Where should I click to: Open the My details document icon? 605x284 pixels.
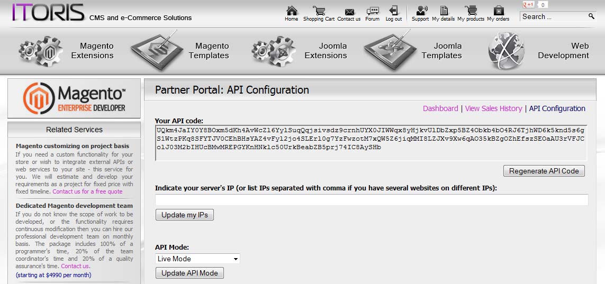tap(444, 11)
